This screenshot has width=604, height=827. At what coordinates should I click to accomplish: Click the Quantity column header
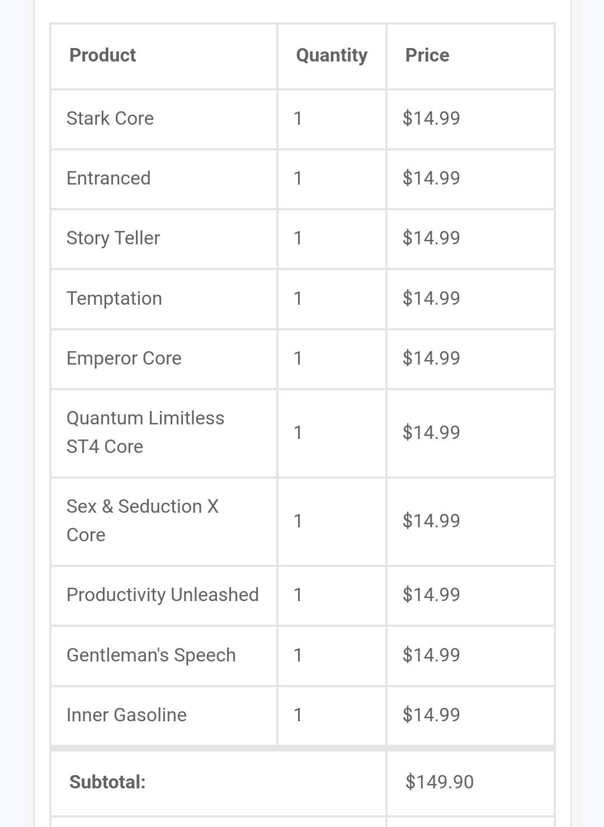pyautogui.click(x=332, y=55)
